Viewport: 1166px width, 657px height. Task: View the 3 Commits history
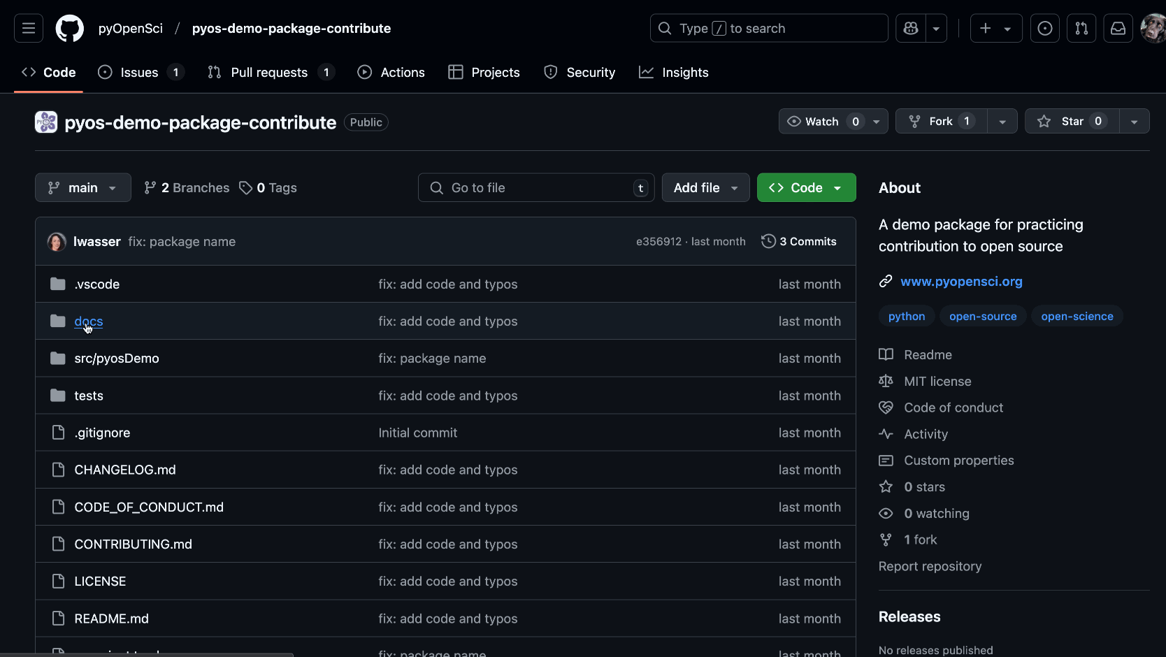[x=799, y=241]
